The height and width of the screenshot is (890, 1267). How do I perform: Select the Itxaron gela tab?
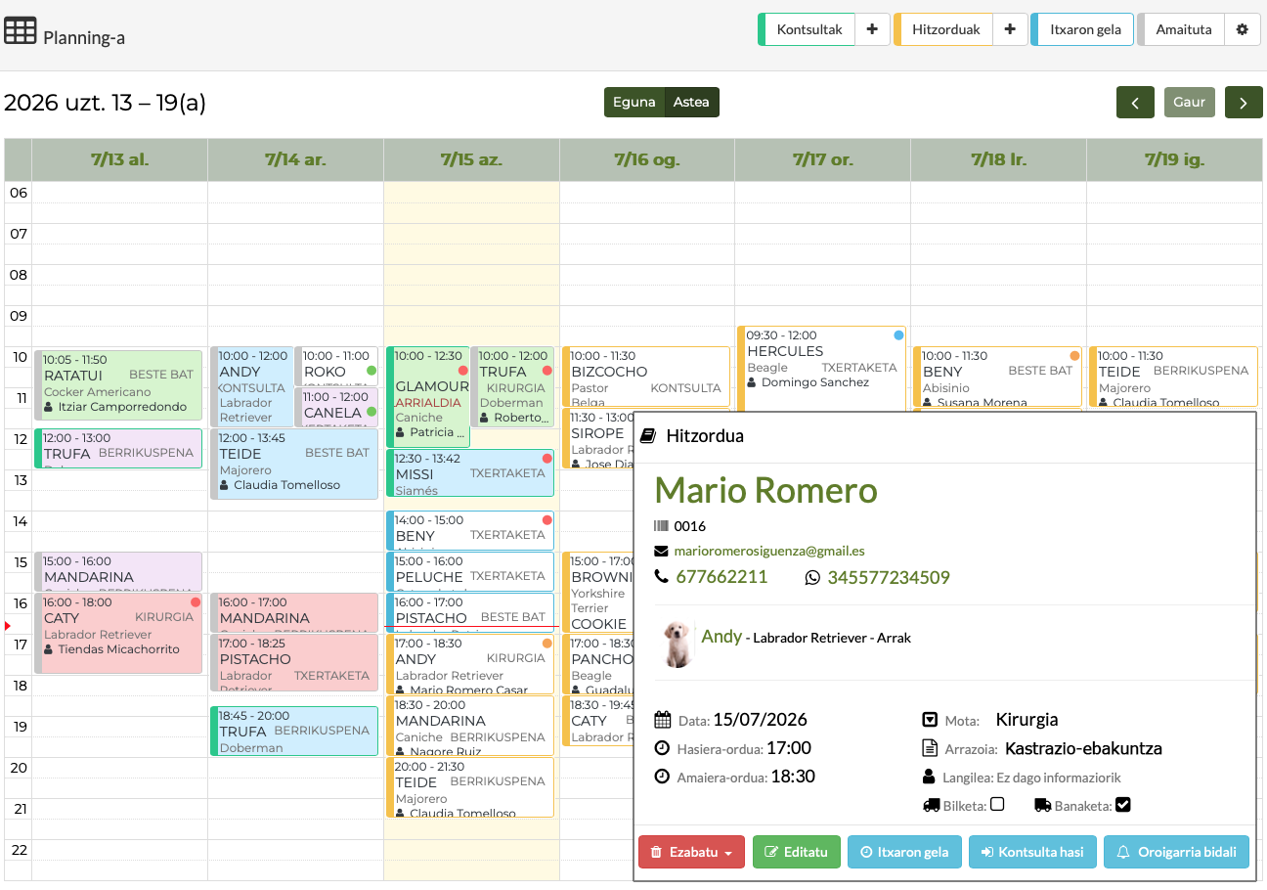click(1083, 29)
